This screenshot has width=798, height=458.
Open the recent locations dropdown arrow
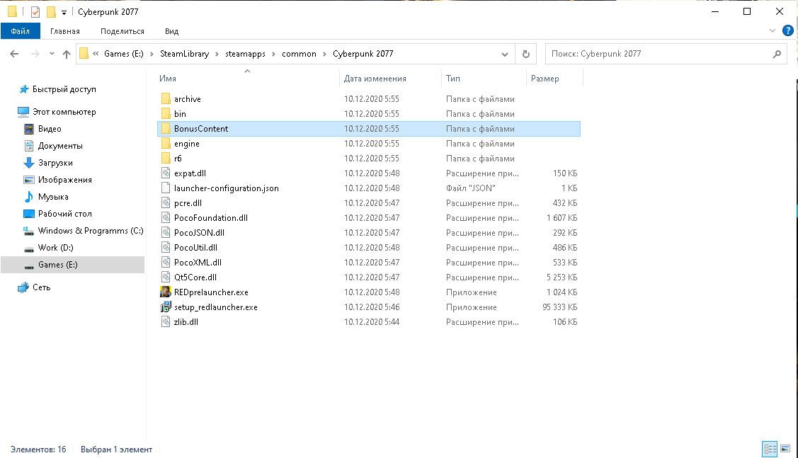point(52,54)
